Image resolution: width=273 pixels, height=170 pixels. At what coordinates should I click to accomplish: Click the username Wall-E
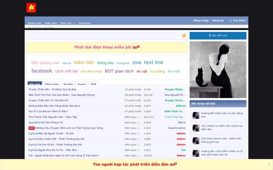182,122
